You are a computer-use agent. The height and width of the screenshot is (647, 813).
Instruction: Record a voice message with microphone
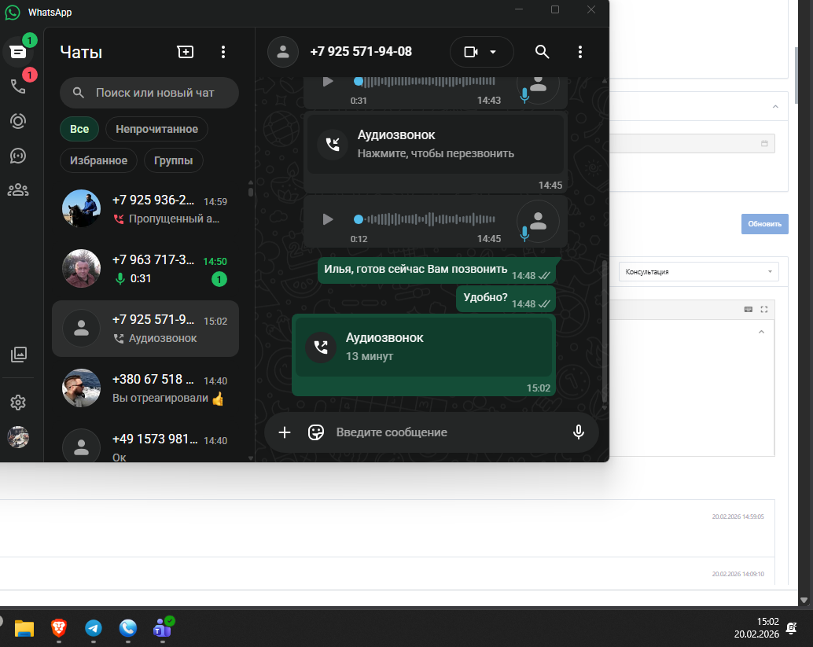point(579,432)
